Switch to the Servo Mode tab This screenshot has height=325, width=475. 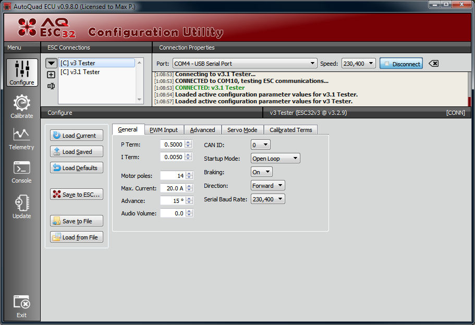(242, 130)
